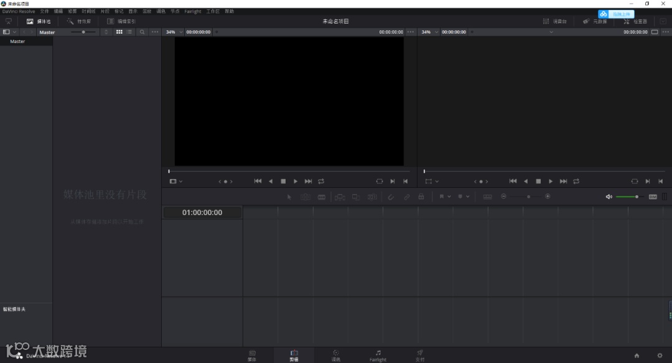This screenshot has width=672, height=363.
Task: Mark out point in timeline viewer
Action: click(x=660, y=181)
